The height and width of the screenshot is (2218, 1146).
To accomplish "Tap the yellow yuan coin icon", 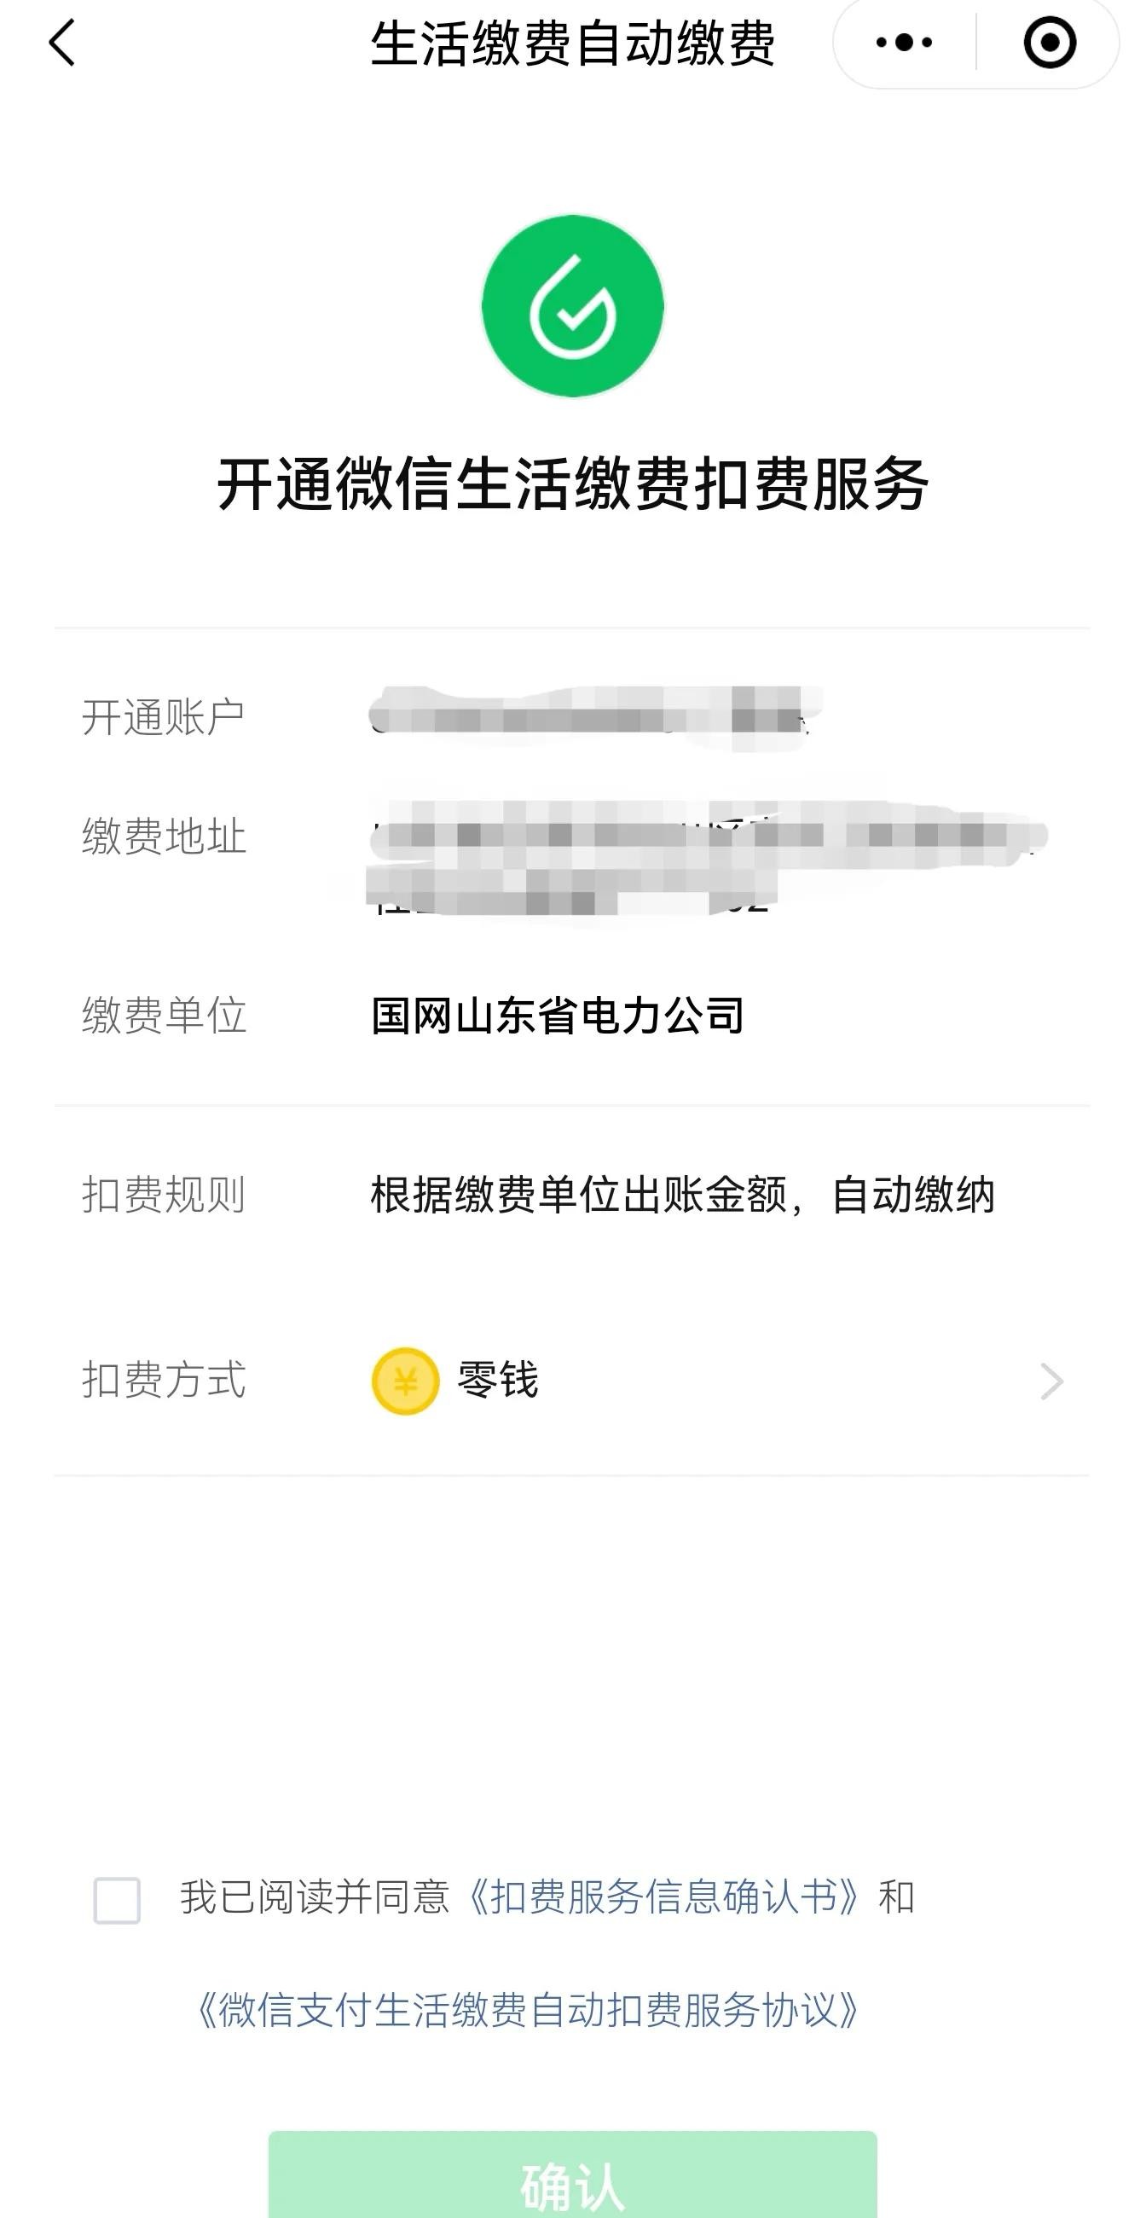I will 405,1381.
